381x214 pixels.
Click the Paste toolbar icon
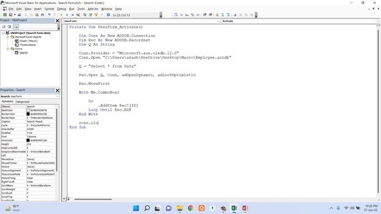click(37, 15)
